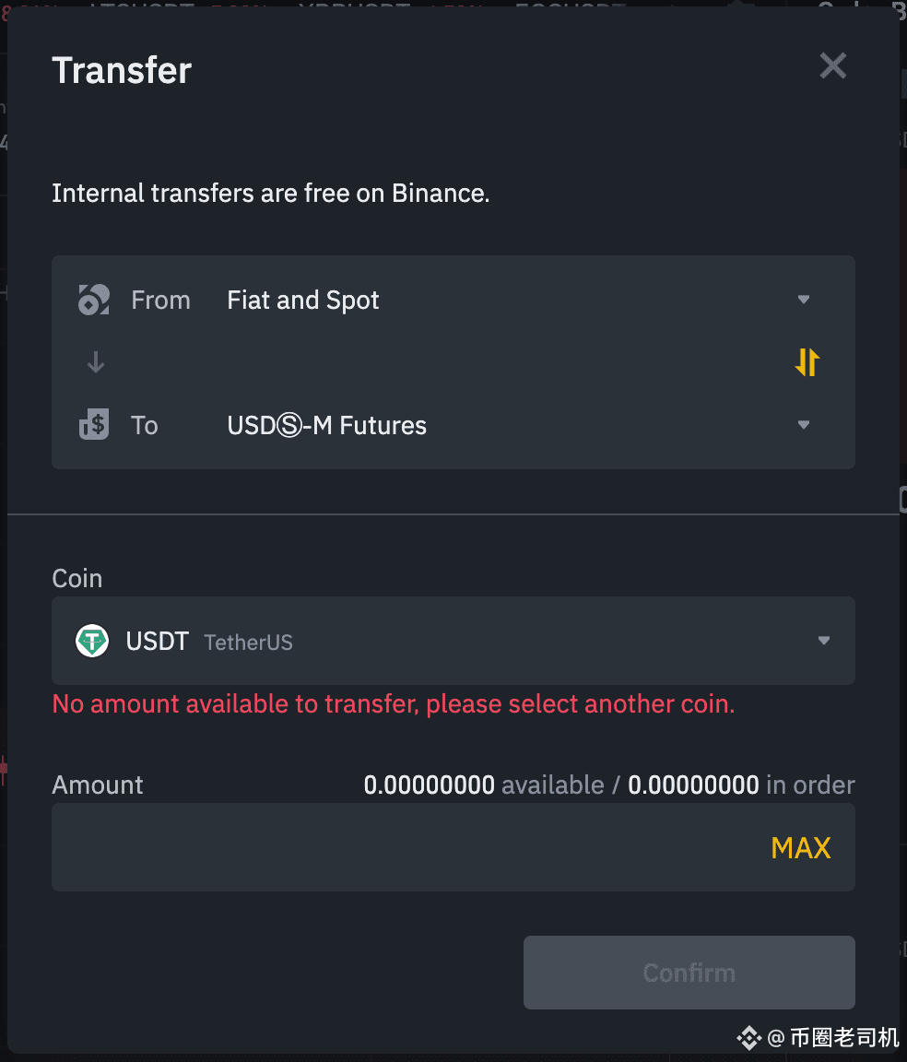Select the USDⓈ-M Futures destination account

click(x=453, y=425)
